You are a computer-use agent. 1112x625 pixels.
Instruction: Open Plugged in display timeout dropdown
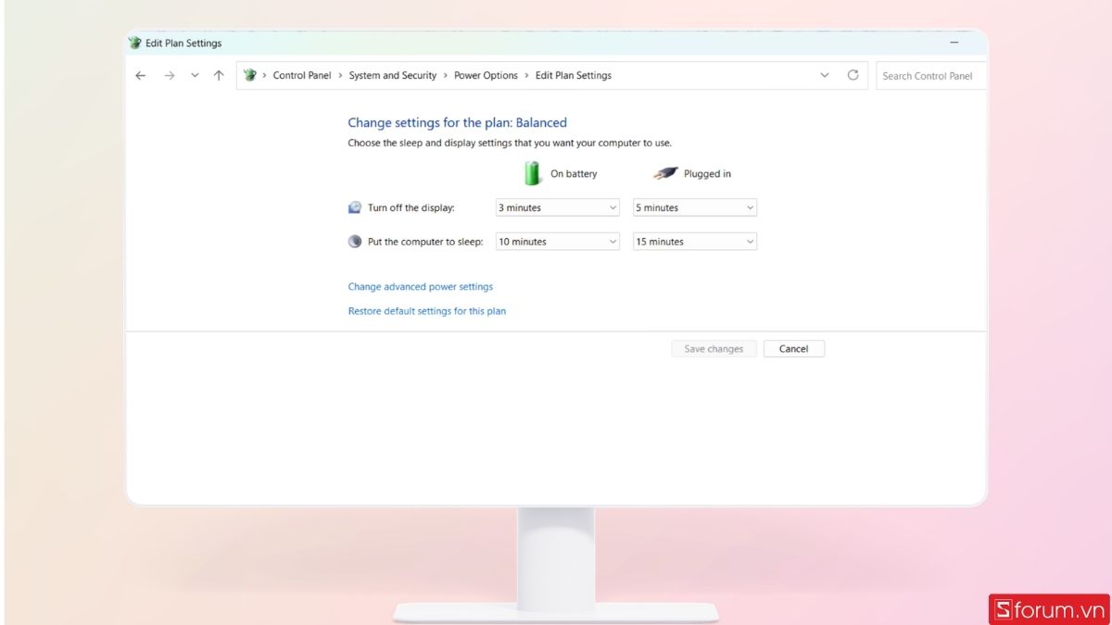pyautogui.click(x=694, y=207)
